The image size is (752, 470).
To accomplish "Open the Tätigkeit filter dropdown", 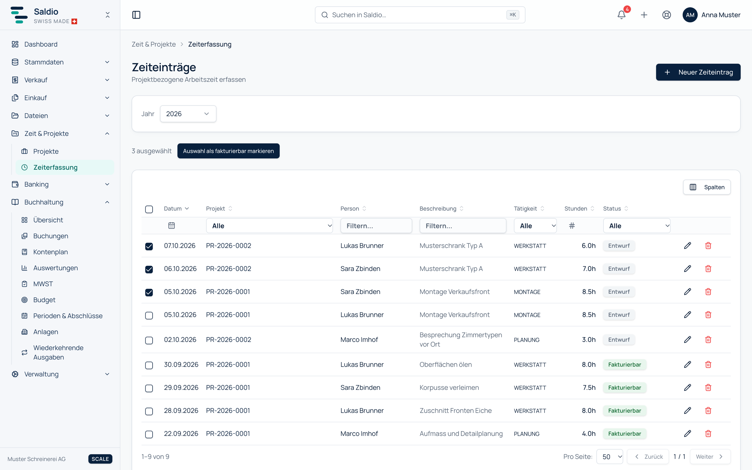I will (535, 226).
